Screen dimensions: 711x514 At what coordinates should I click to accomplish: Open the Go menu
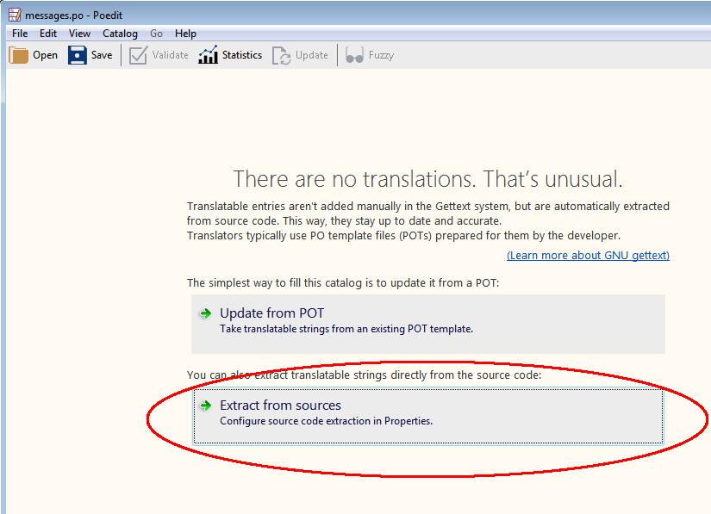(156, 34)
